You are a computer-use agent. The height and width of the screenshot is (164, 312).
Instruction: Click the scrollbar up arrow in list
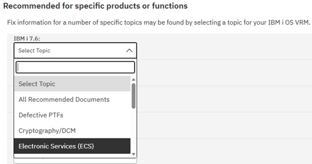click(134, 79)
